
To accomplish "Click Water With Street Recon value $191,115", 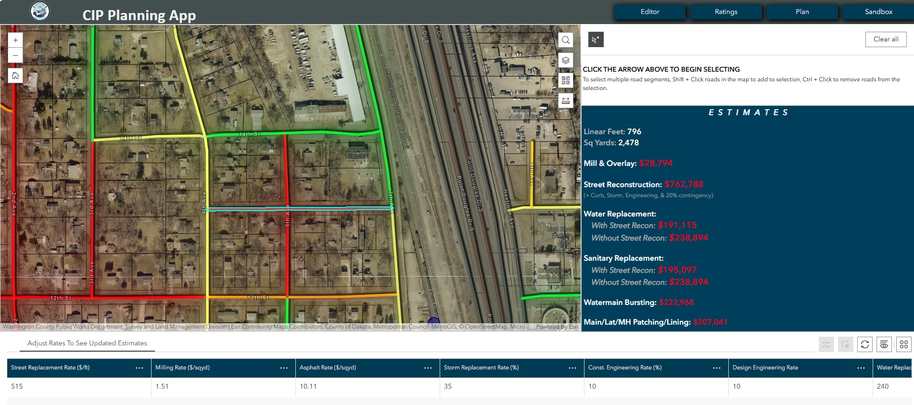I will 677,225.
